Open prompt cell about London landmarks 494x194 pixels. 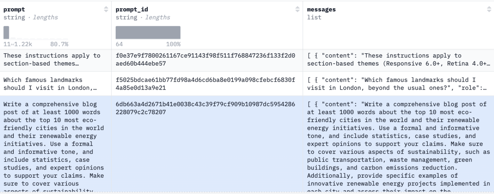point(56,84)
